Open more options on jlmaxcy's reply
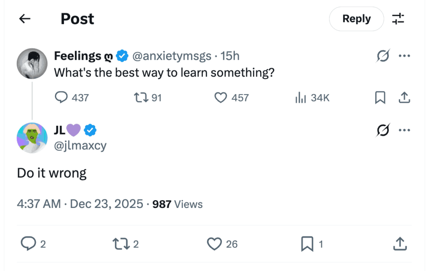 point(404,130)
